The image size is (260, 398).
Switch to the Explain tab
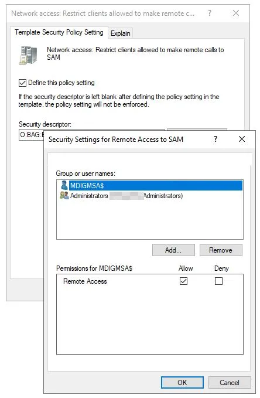(121, 33)
